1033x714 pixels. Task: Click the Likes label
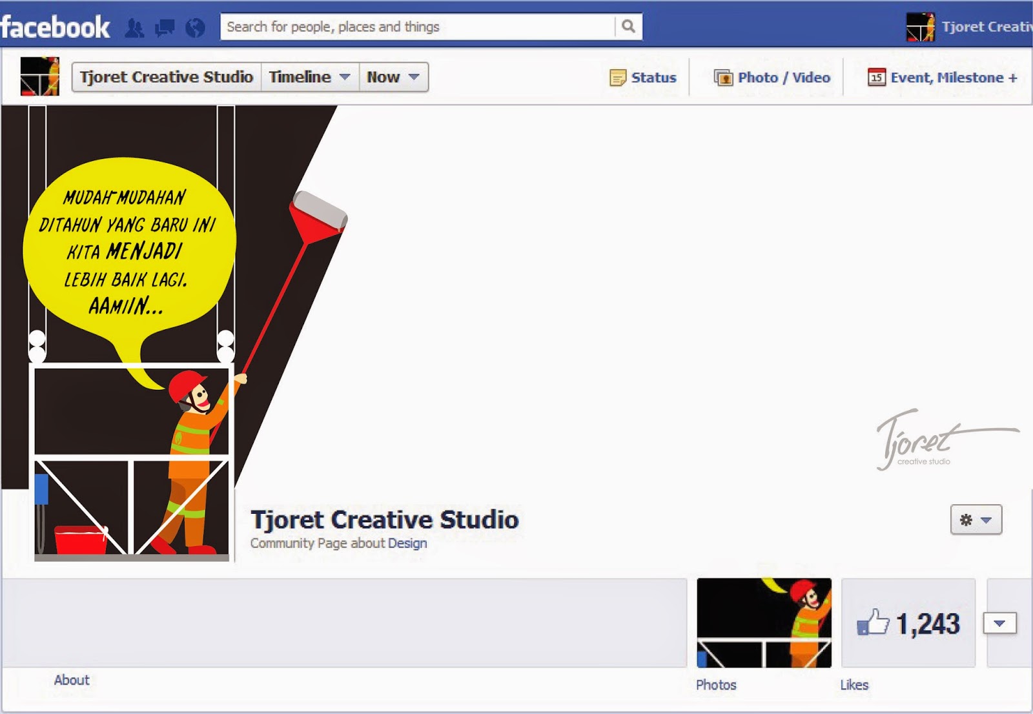pyautogui.click(x=854, y=685)
